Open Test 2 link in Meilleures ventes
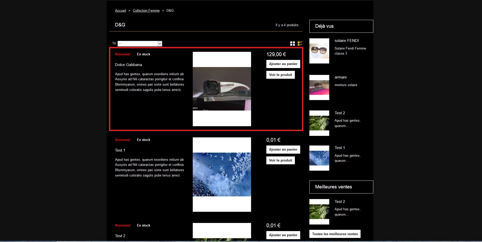482x242 pixels. click(x=340, y=202)
